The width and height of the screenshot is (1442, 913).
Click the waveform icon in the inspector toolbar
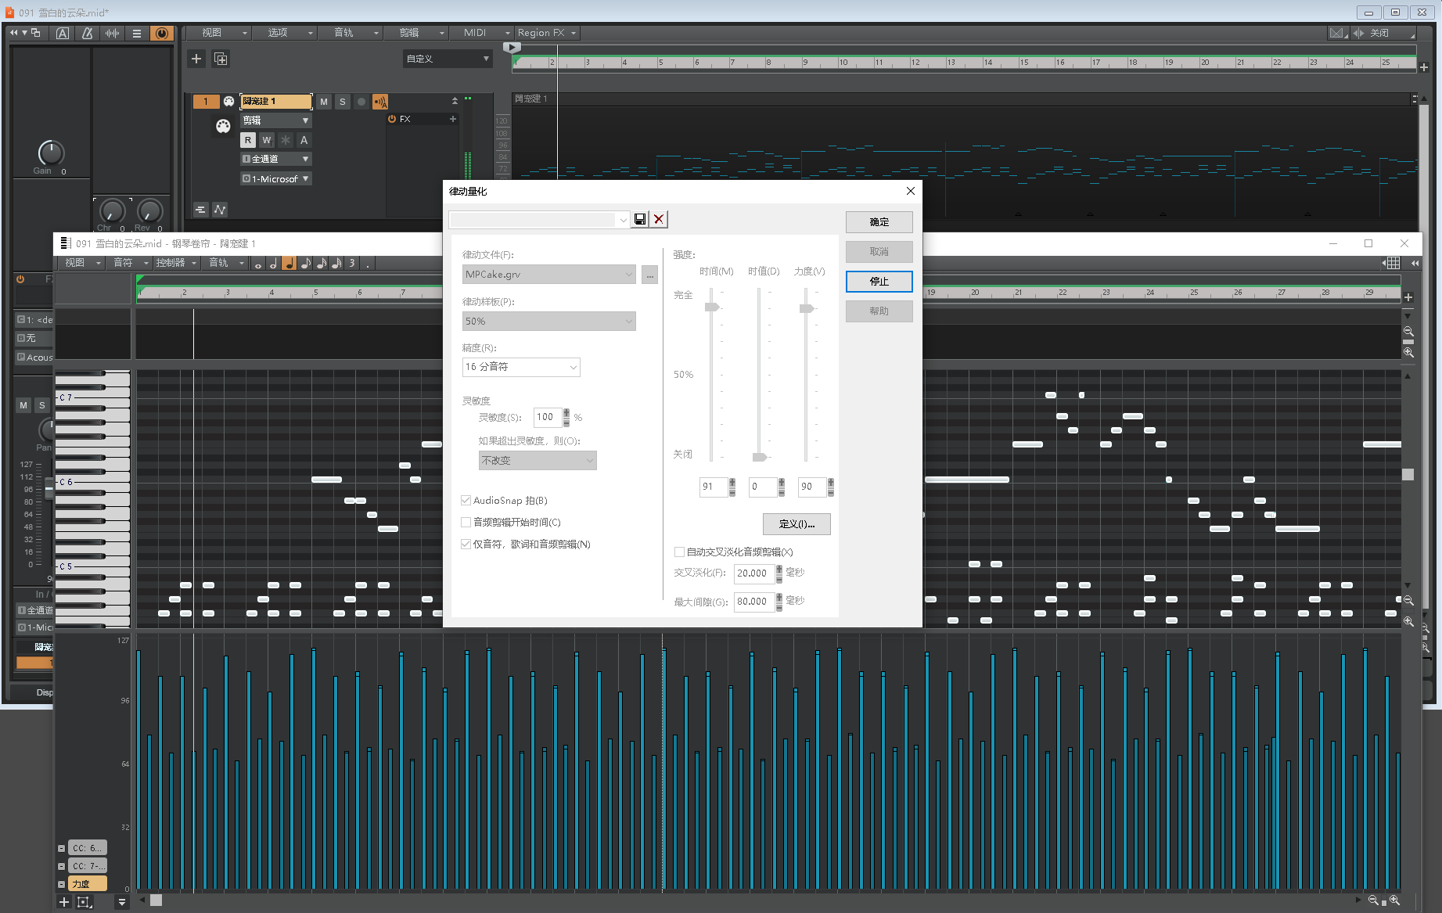pos(112,33)
